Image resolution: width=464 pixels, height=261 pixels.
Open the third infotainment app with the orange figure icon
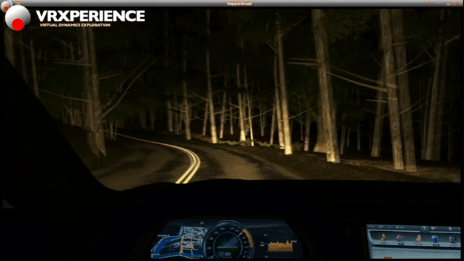(x=419, y=238)
